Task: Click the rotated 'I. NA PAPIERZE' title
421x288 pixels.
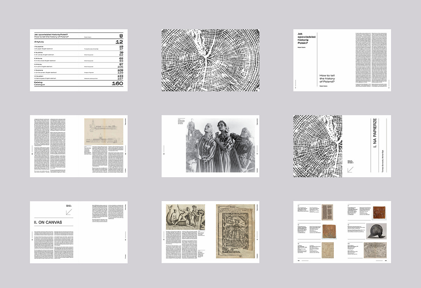Action: click(375, 133)
